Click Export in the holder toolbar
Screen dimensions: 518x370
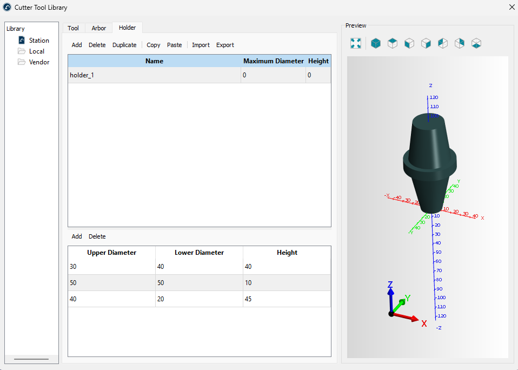click(x=225, y=45)
